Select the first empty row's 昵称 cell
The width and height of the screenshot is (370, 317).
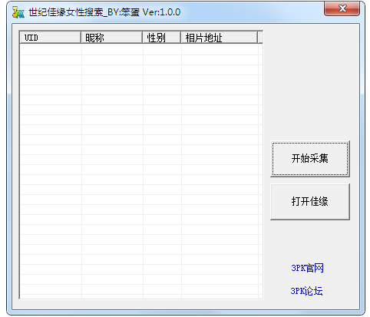pos(112,50)
